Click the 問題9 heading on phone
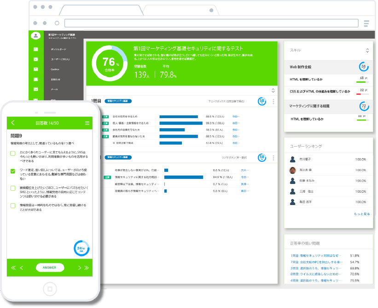This screenshot has width=378, height=308. coord(16,136)
